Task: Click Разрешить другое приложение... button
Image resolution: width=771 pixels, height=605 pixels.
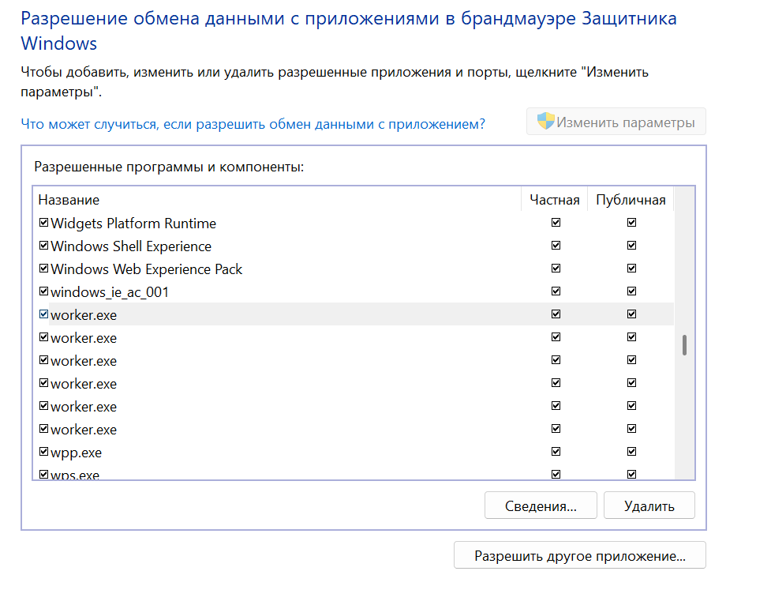Action: pyautogui.click(x=580, y=556)
